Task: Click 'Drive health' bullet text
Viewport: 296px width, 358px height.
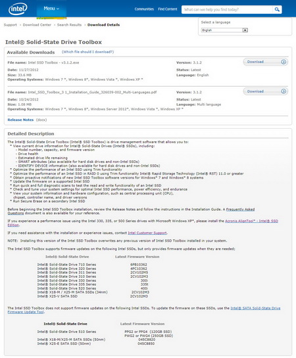Action: coord(28,154)
